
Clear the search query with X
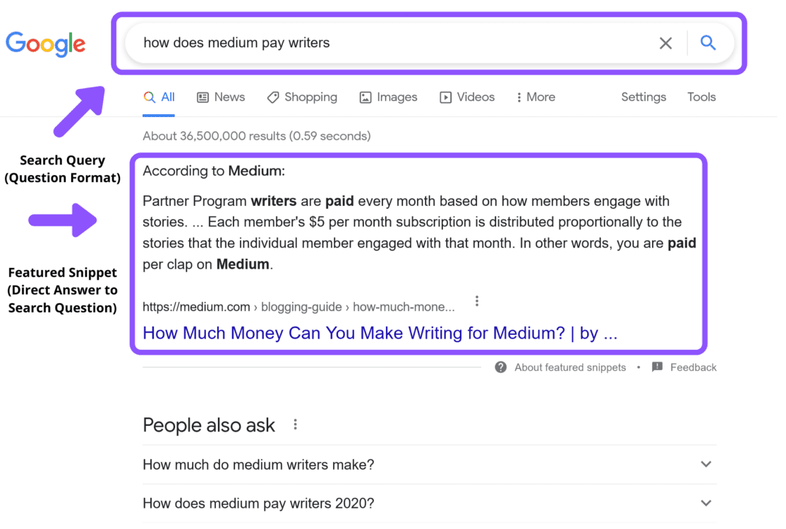pyautogui.click(x=665, y=43)
